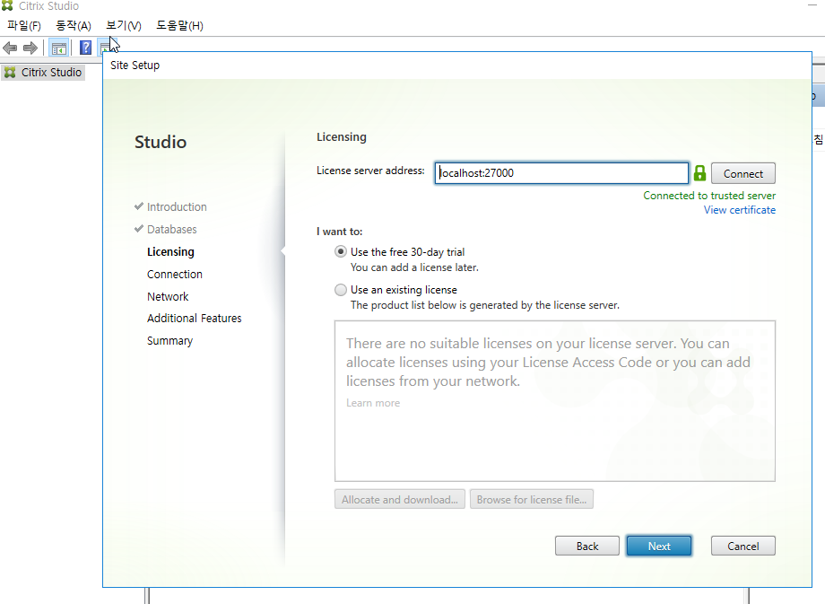
Task: Open the 파일(F) menu
Action: [24, 26]
